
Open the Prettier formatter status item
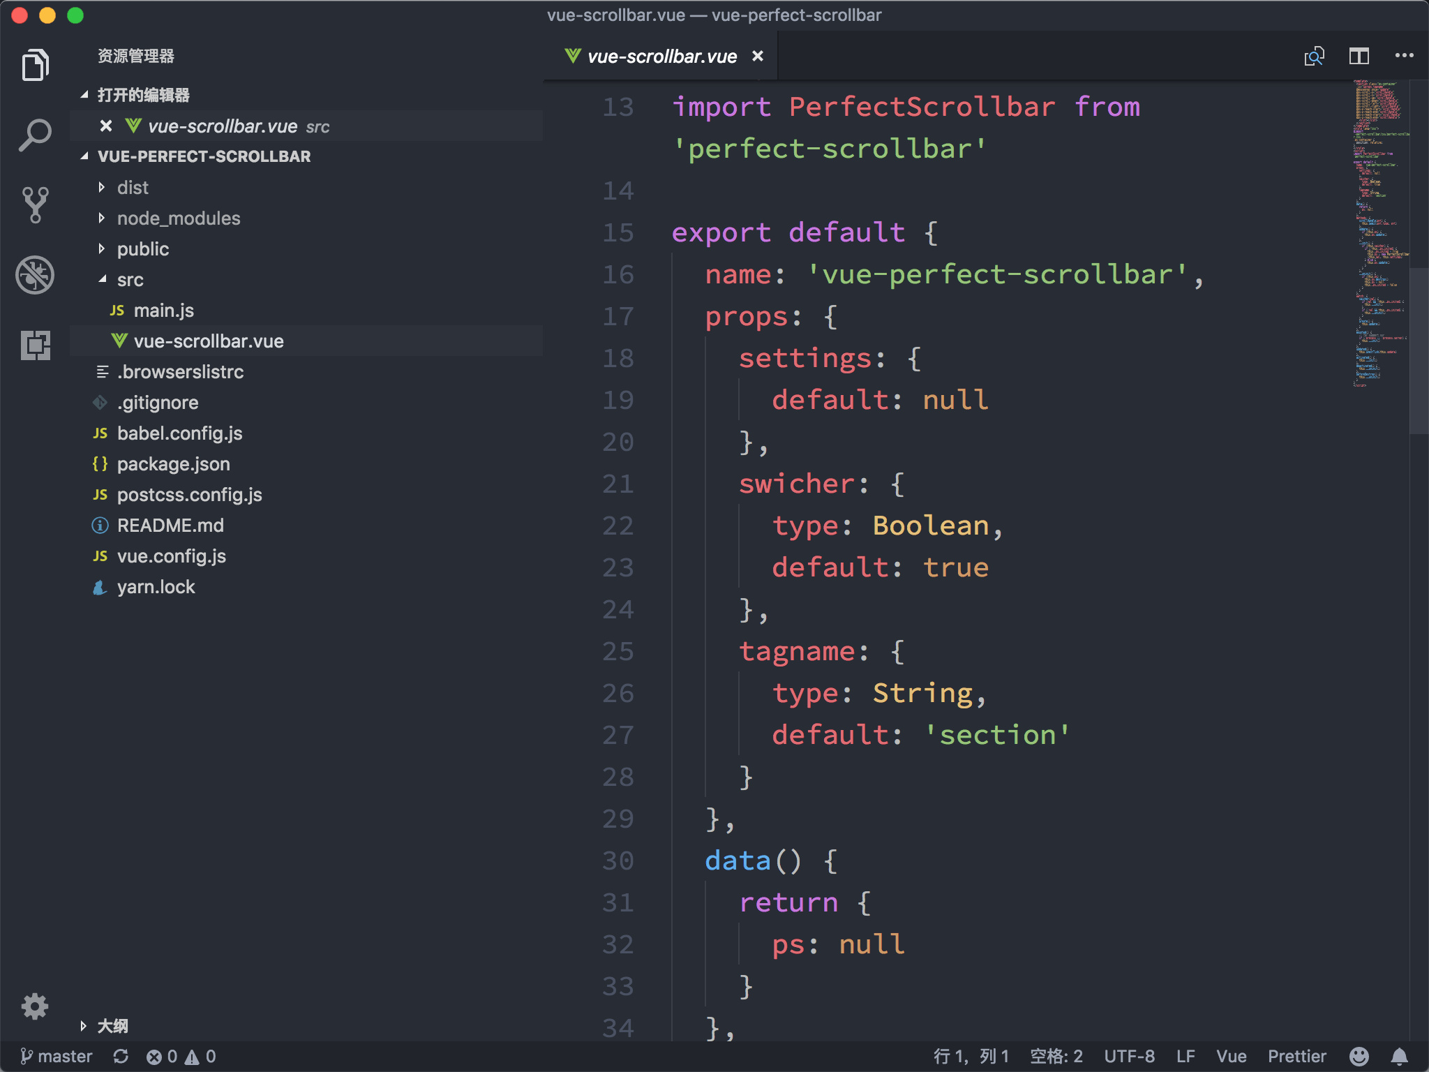[x=1296, y=1056]
